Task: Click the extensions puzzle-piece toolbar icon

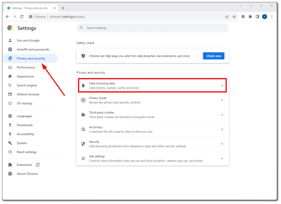Action: 250,17
